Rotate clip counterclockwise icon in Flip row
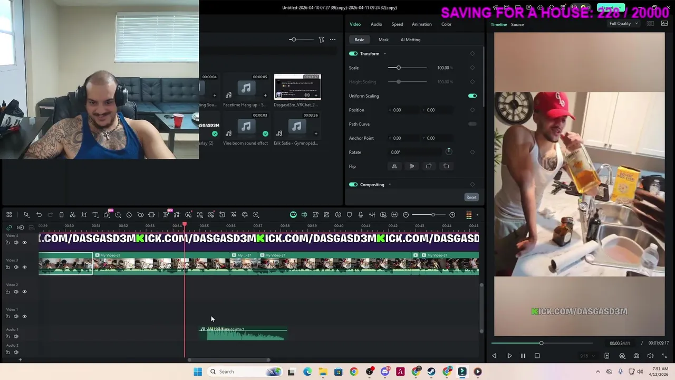675x380 pixels. pos(446,166)
